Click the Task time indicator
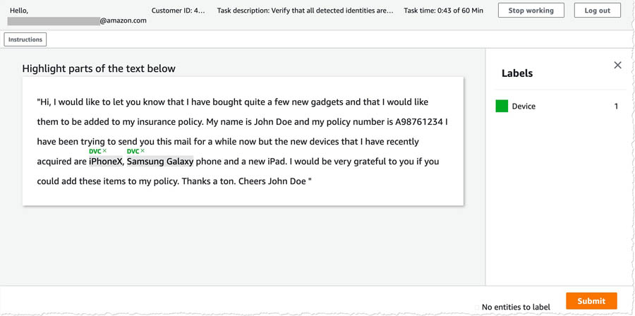 pos(444,11)
